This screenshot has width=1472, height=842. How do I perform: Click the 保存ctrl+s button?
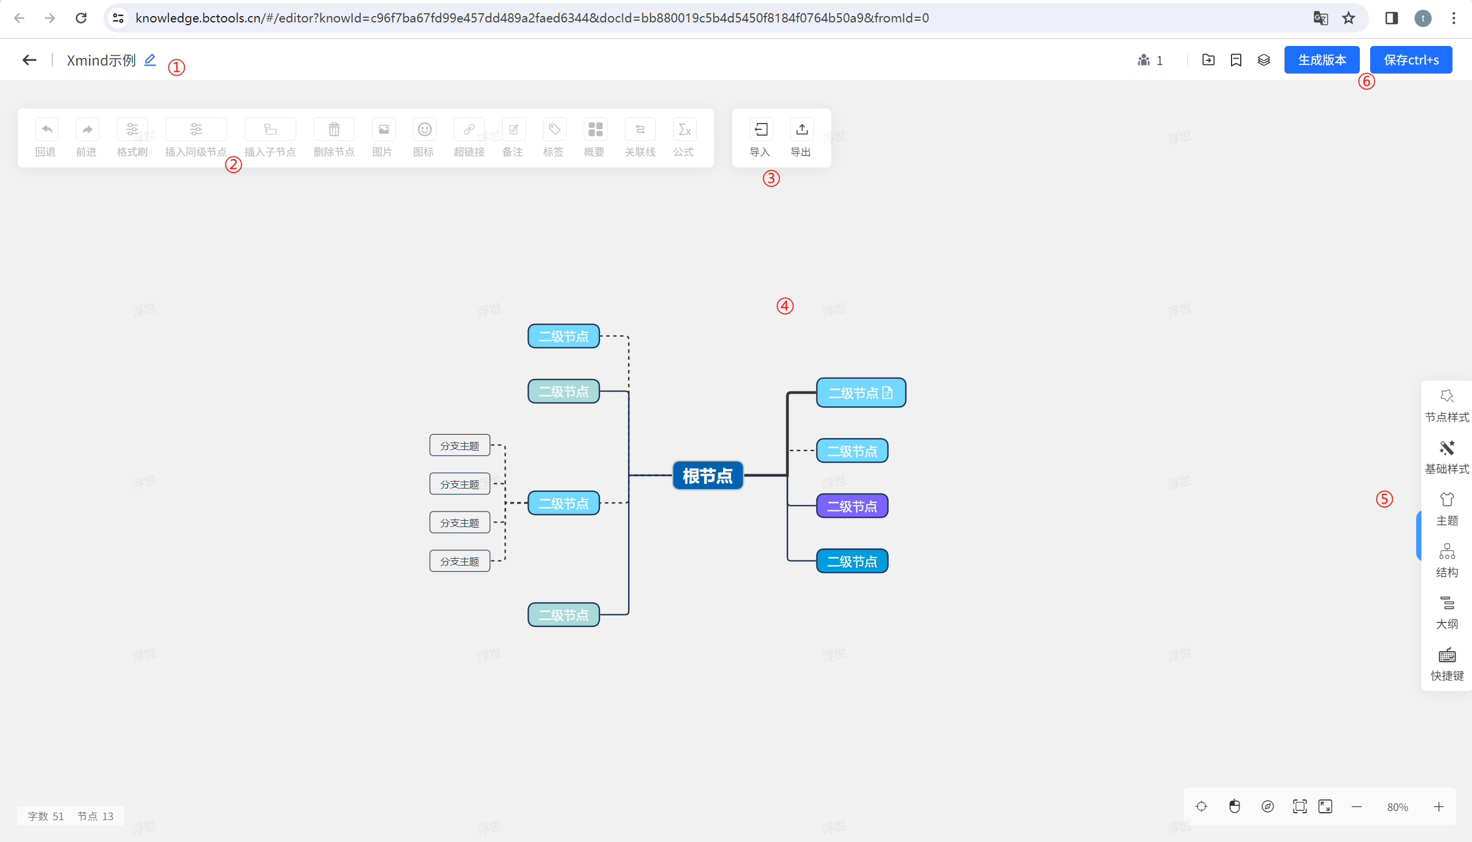(x=1410, y=60)
